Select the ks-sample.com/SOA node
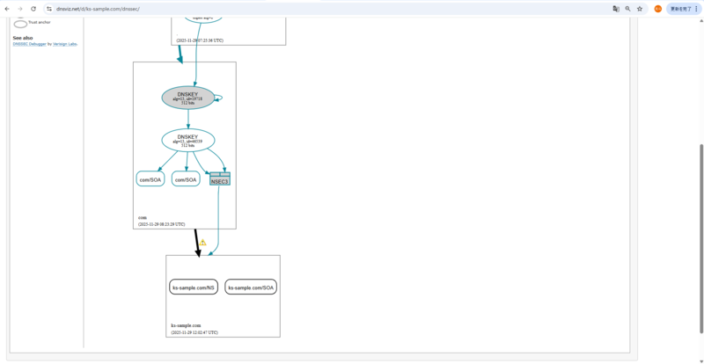The width and height of the screenshot is (704, 364). coord(251,288)
